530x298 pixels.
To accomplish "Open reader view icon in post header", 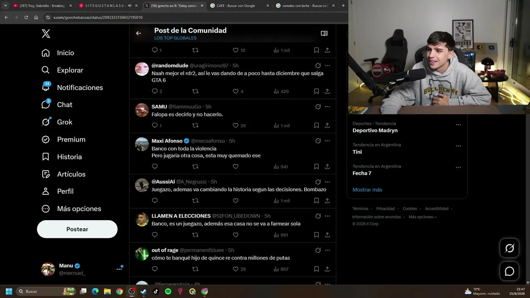I will (324, 33).
